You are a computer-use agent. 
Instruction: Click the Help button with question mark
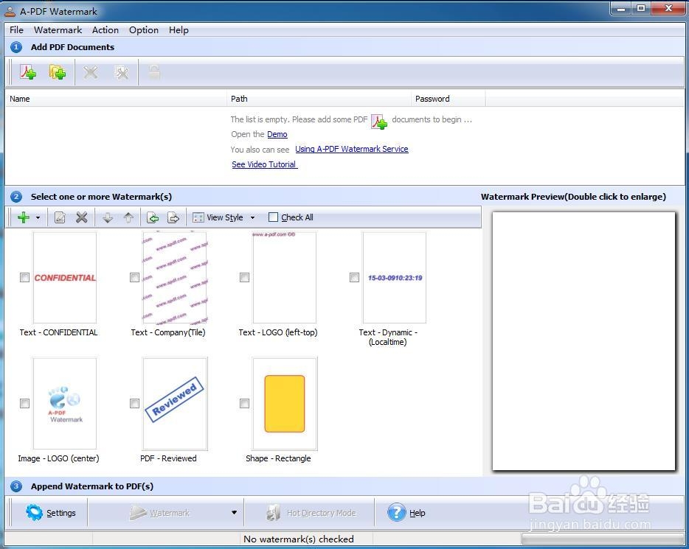coord(406,513)
